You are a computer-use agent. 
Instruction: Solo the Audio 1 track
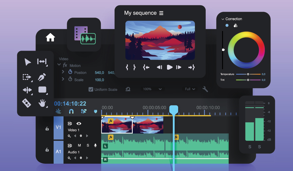pyautogui.click(x=87, y=145)
